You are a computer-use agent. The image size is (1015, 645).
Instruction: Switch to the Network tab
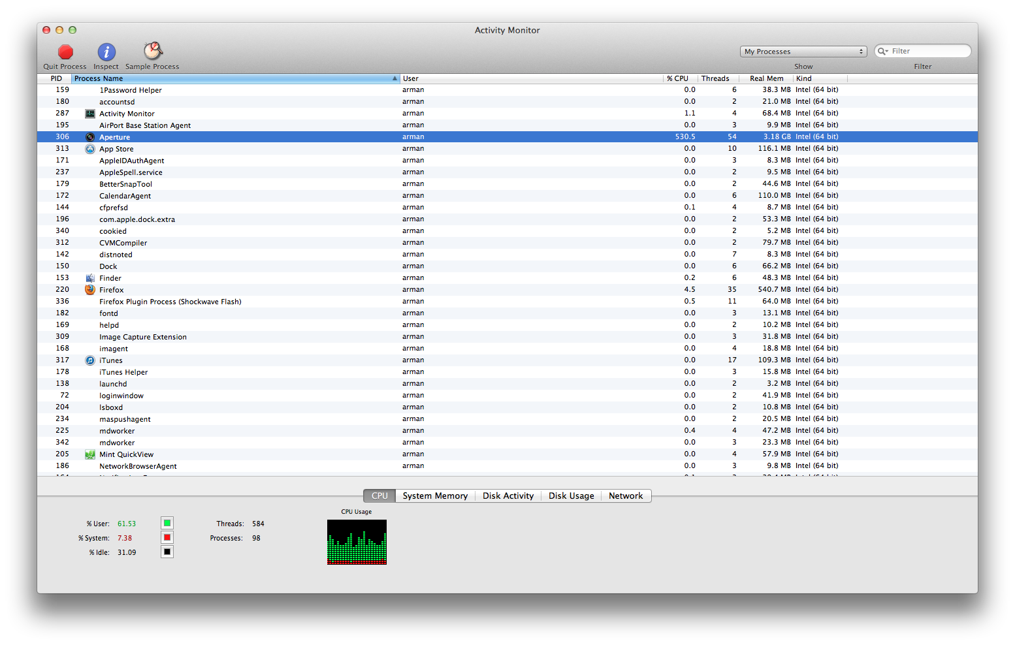pos(626,496)
